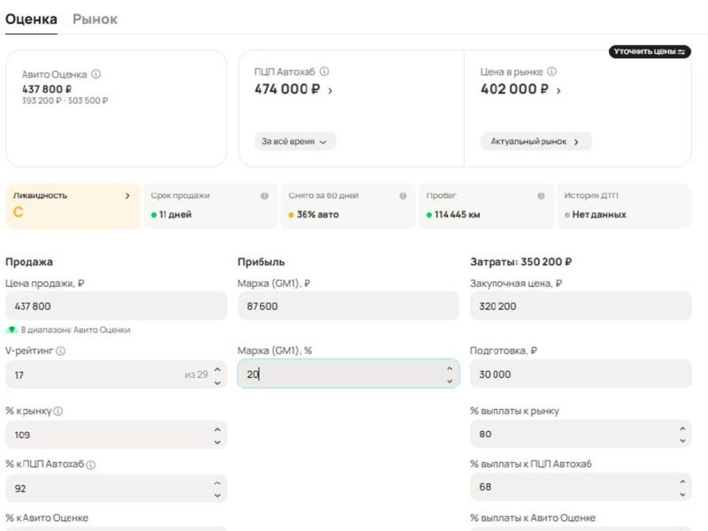Show info for Снято за 60 дней card
The height and width of the screenshot is (531, 708).
[403, 196]
